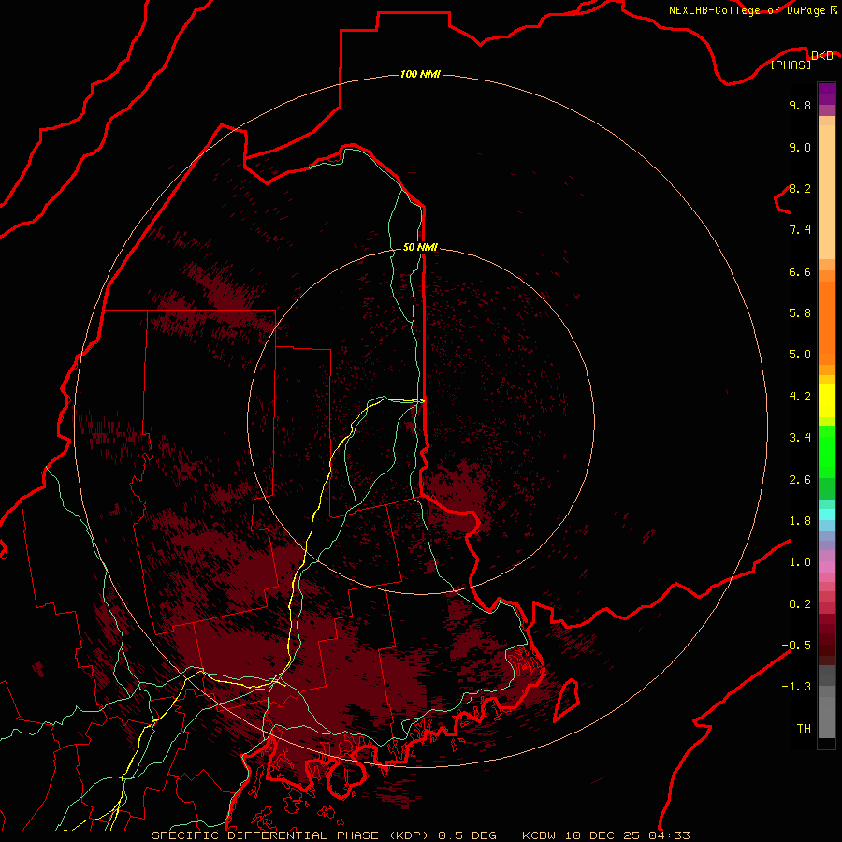Click the KCBW radar site identifier
Viewport: 842px width, 842px height.
[x=539, y=835]
